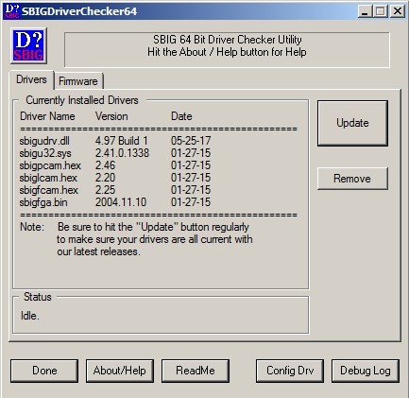Click the Version column header
The width and height of the screenshot is (409, 398).
(x=111, y=116)
